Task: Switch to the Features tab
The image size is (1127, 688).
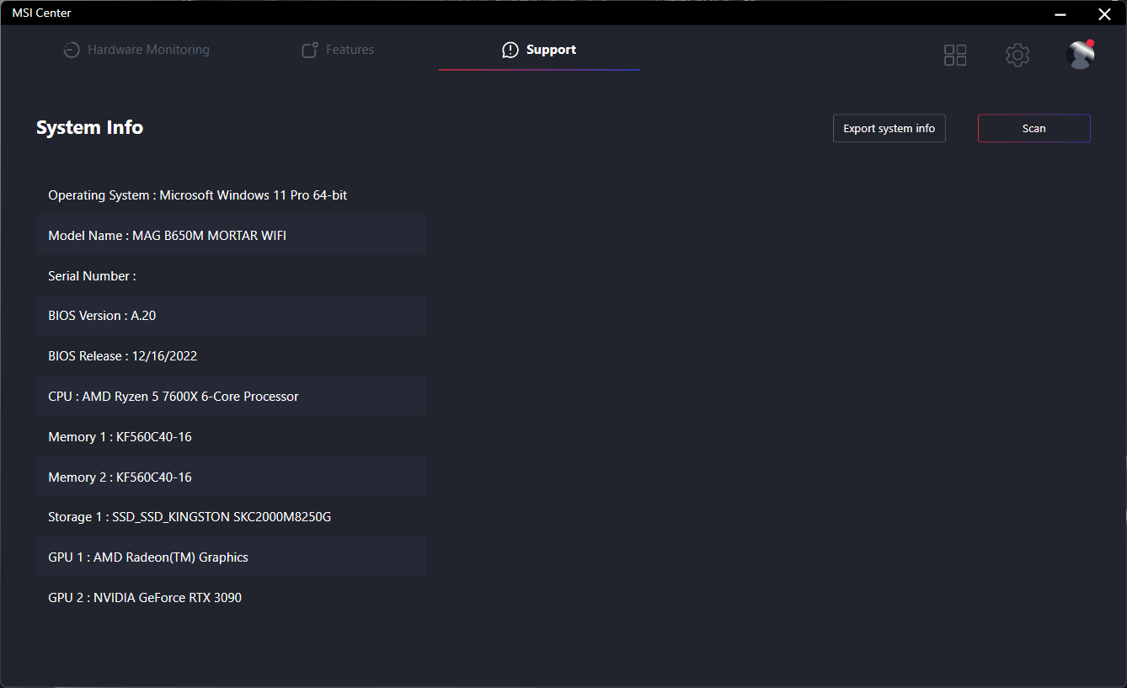Action: click(338, 50)
